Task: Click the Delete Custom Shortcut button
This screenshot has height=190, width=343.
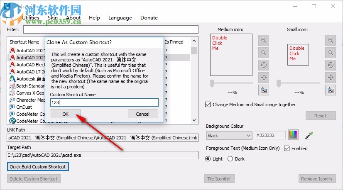Action: point(34,179)
